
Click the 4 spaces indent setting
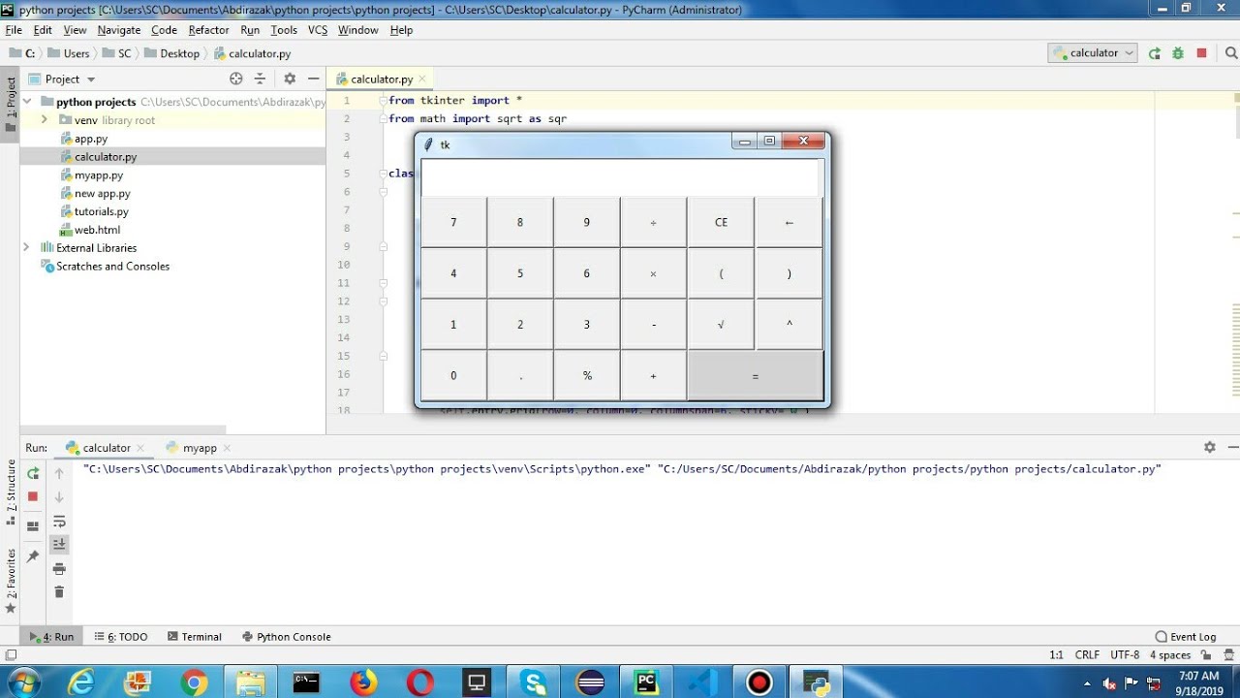coord(1170,654)
